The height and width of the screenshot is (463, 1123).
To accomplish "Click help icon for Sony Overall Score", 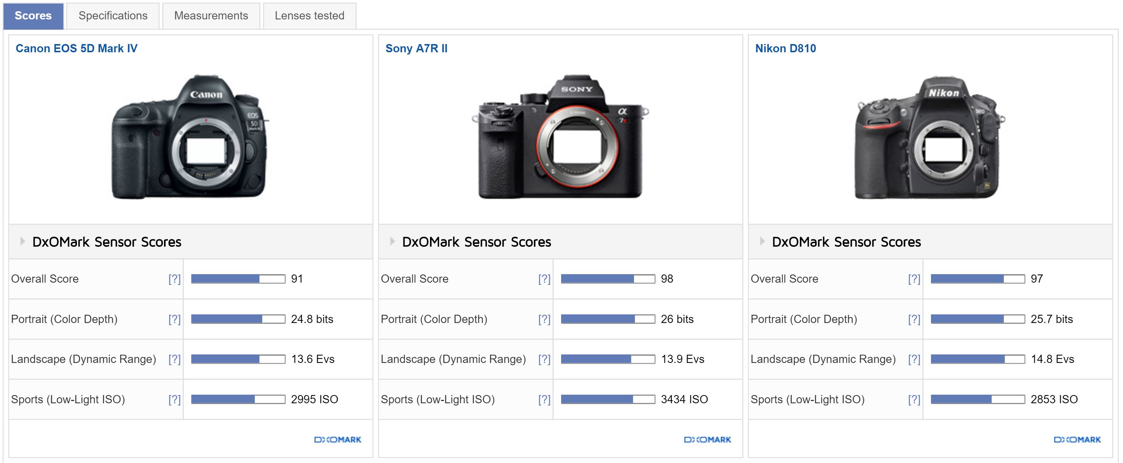I will click(x=544, y=279).
